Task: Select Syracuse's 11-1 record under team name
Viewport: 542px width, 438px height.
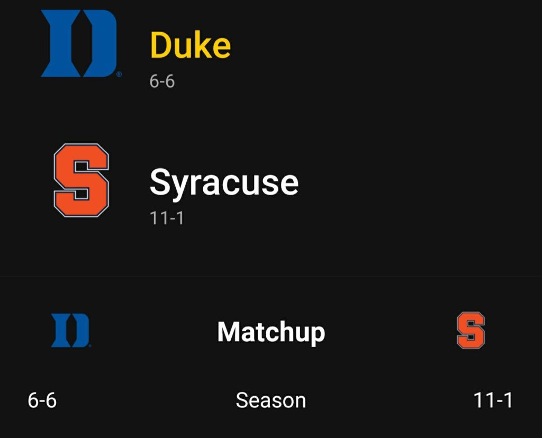Action: [x=167, y=218]
